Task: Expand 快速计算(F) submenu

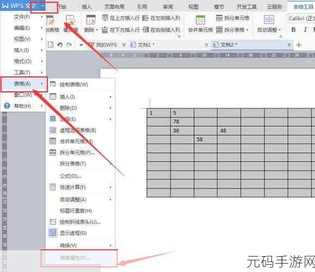Action: [x=81, y=187]
